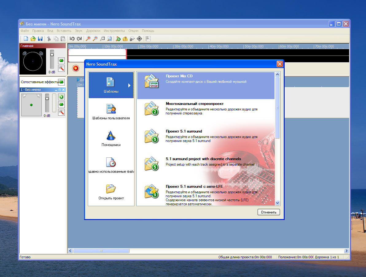Click the Copy toolbar icon
The image size is (366, 277).
pos(56,39)
